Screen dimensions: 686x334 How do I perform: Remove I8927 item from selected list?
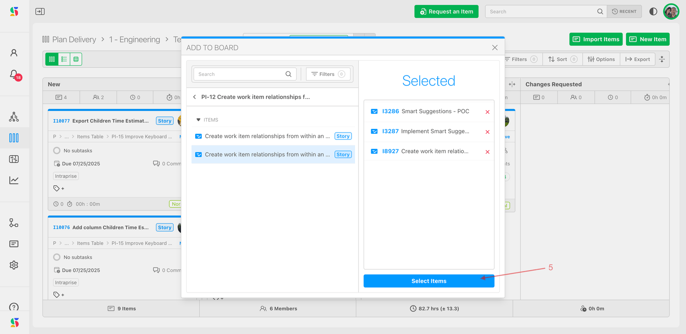487,152
